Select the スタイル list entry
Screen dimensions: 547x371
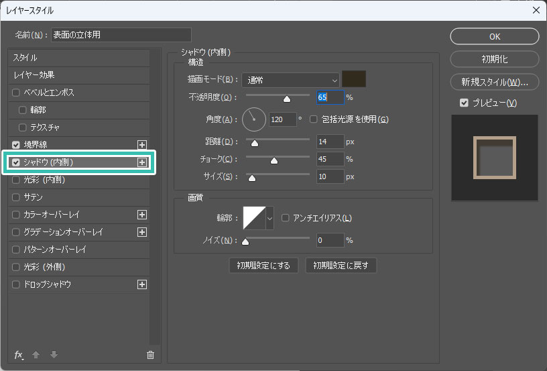point(79,58)
